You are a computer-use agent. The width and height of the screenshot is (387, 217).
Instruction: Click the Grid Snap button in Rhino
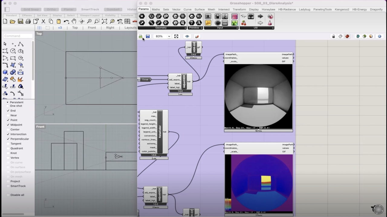31,9
